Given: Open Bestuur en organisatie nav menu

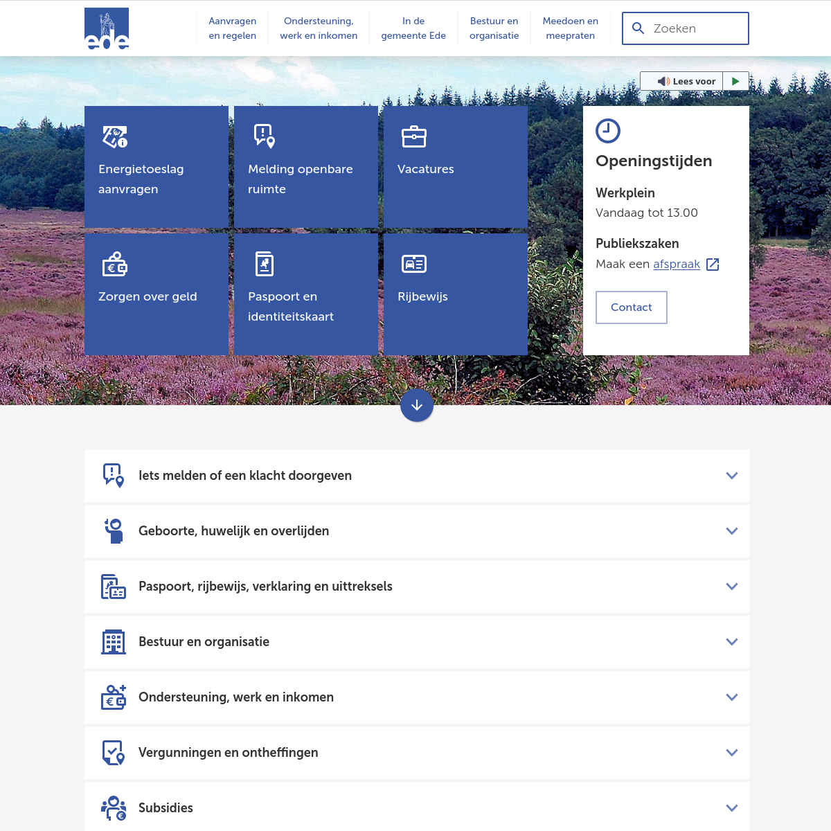Looking at the screenshot, I should pos(494,28).
